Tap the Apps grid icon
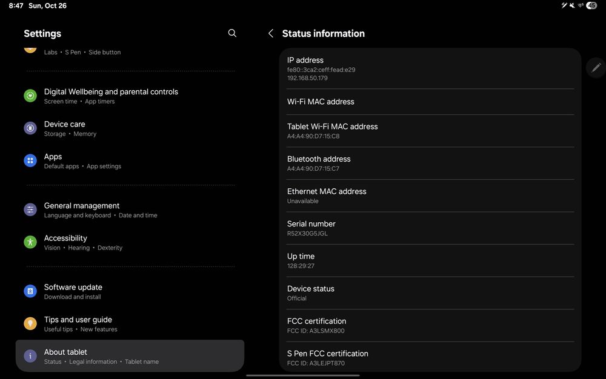The image size is (606, 379). [30, 160]
